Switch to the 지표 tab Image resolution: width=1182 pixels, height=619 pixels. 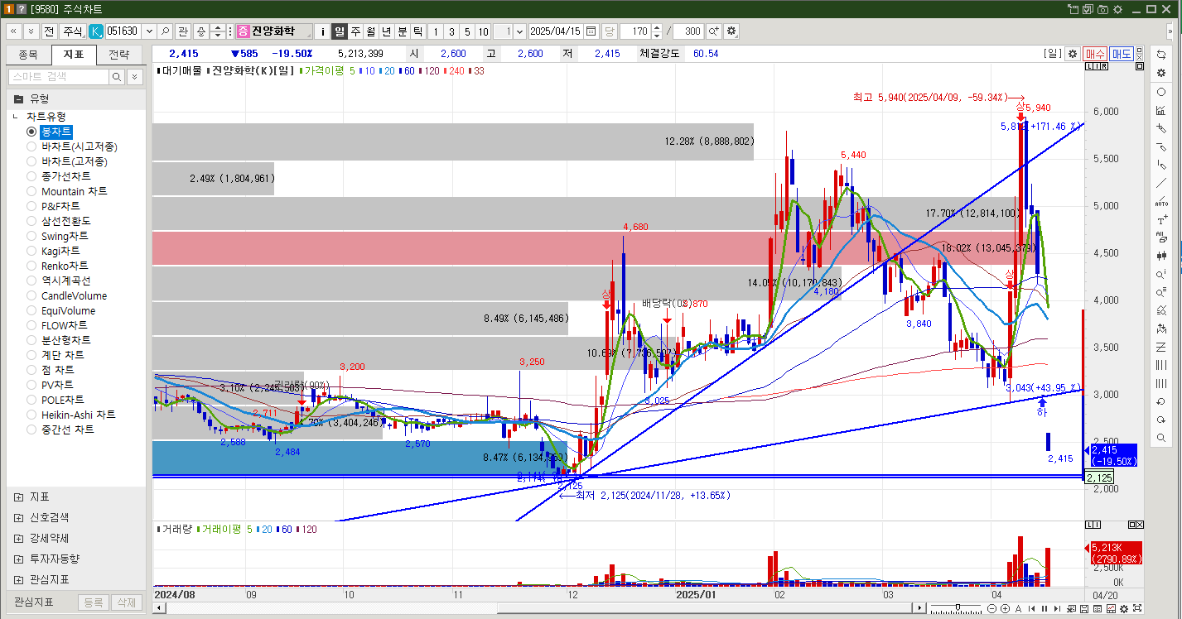[x=74, y=55]
